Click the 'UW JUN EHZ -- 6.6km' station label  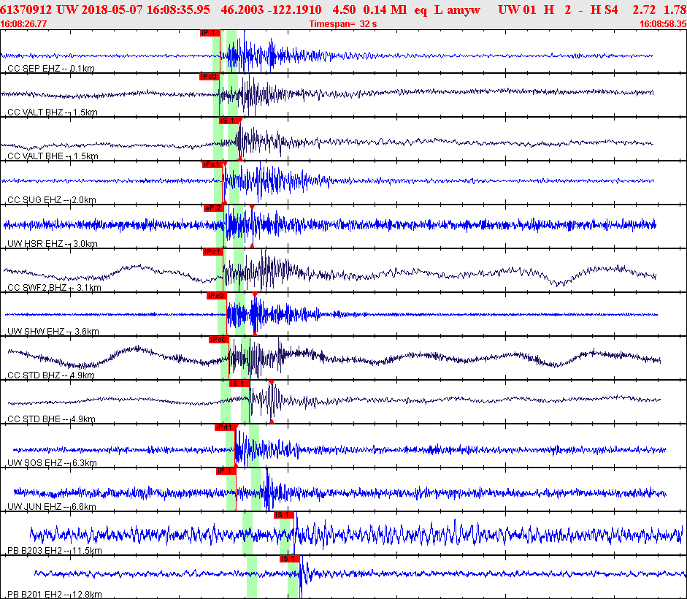[52, 507]
